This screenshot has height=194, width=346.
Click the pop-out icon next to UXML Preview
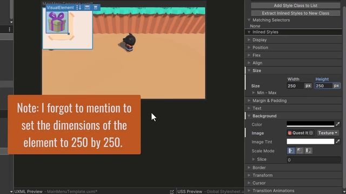click(172, 192)
